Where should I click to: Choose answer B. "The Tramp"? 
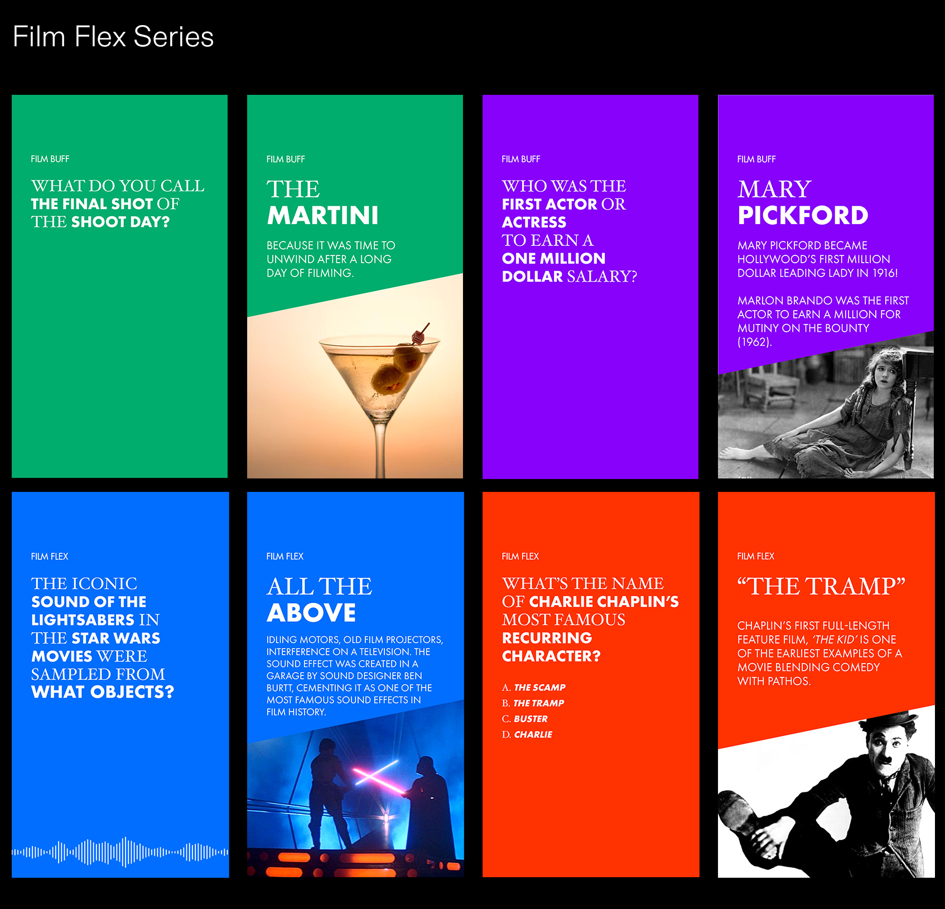[533, 703]
